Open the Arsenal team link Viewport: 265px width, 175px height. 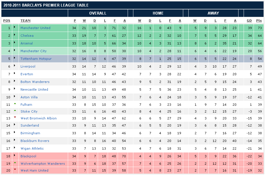(x=27, y=43)
